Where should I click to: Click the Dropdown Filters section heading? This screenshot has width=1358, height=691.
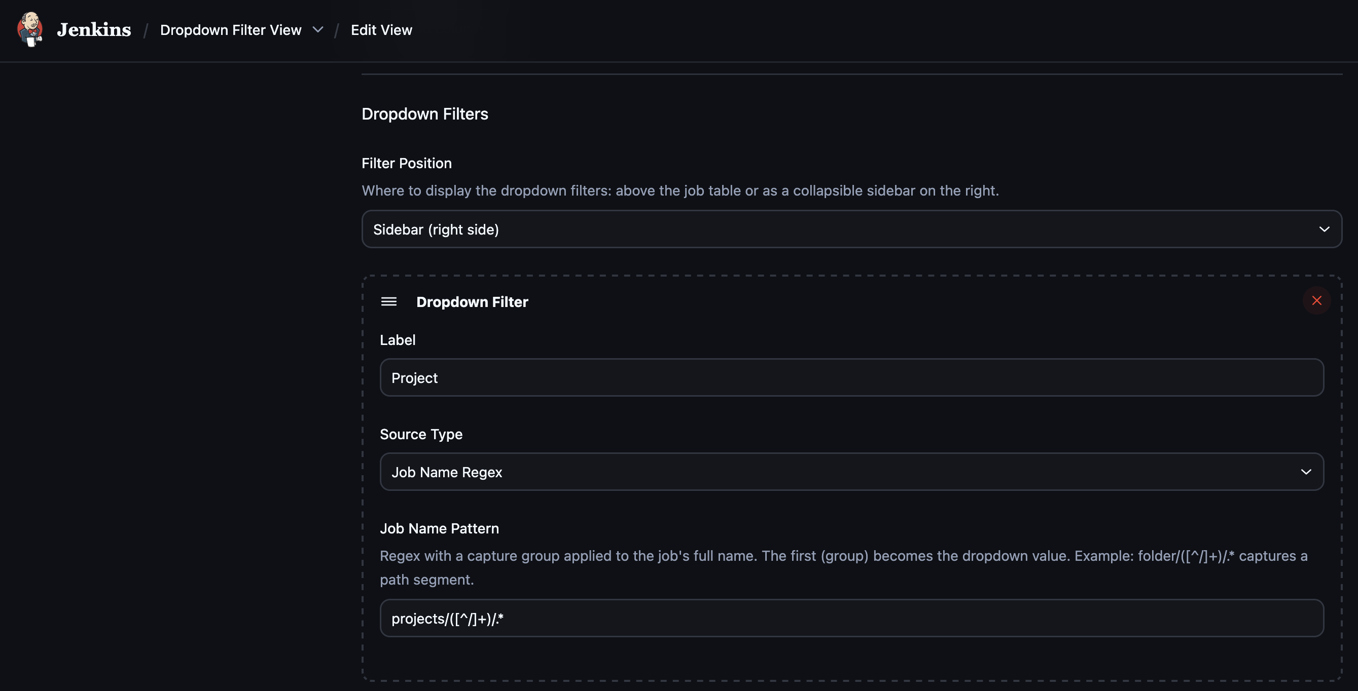(424, 114)
